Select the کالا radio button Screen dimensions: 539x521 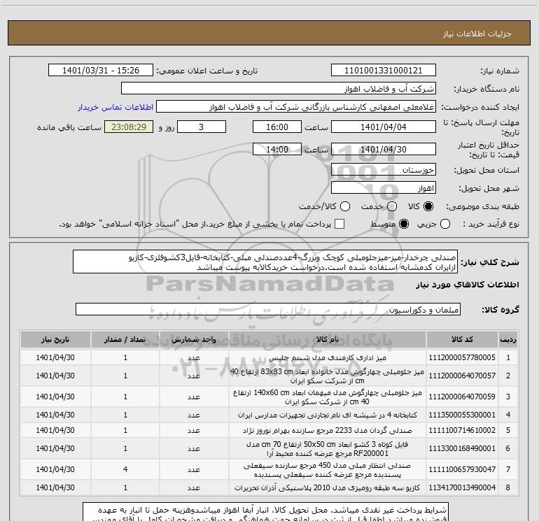coord(428,206)
